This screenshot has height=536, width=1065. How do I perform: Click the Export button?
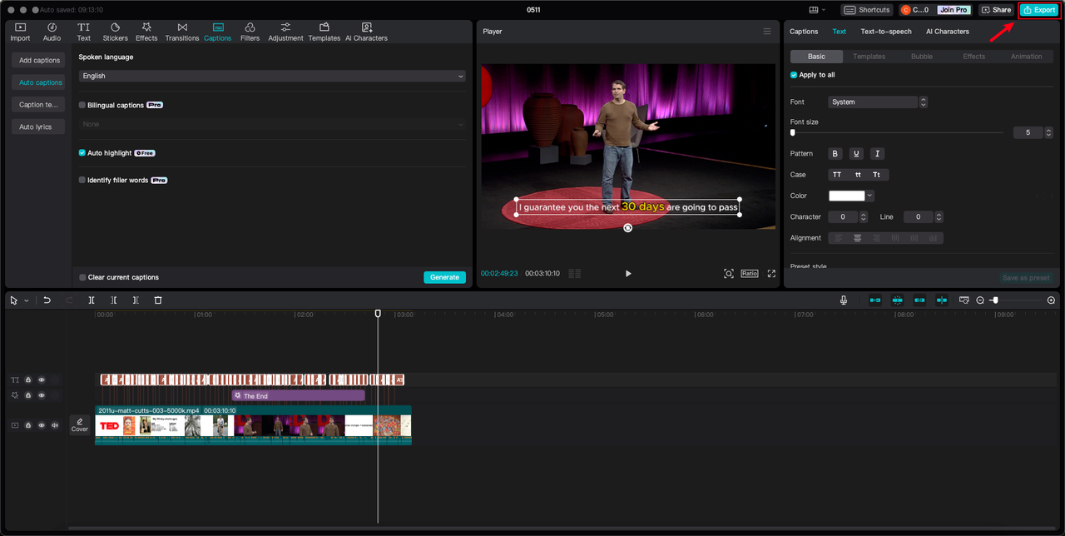click(x=1038, y=10)
